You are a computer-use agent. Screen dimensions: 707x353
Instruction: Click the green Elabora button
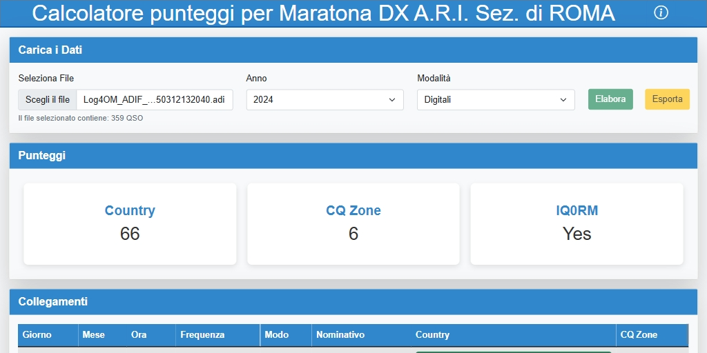(610, 99)
